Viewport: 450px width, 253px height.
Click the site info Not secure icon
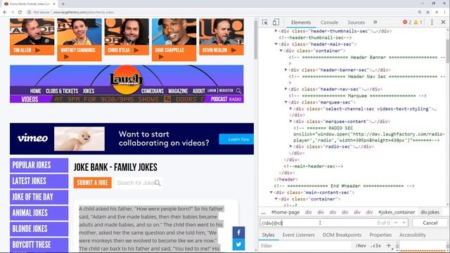(30, 13)
